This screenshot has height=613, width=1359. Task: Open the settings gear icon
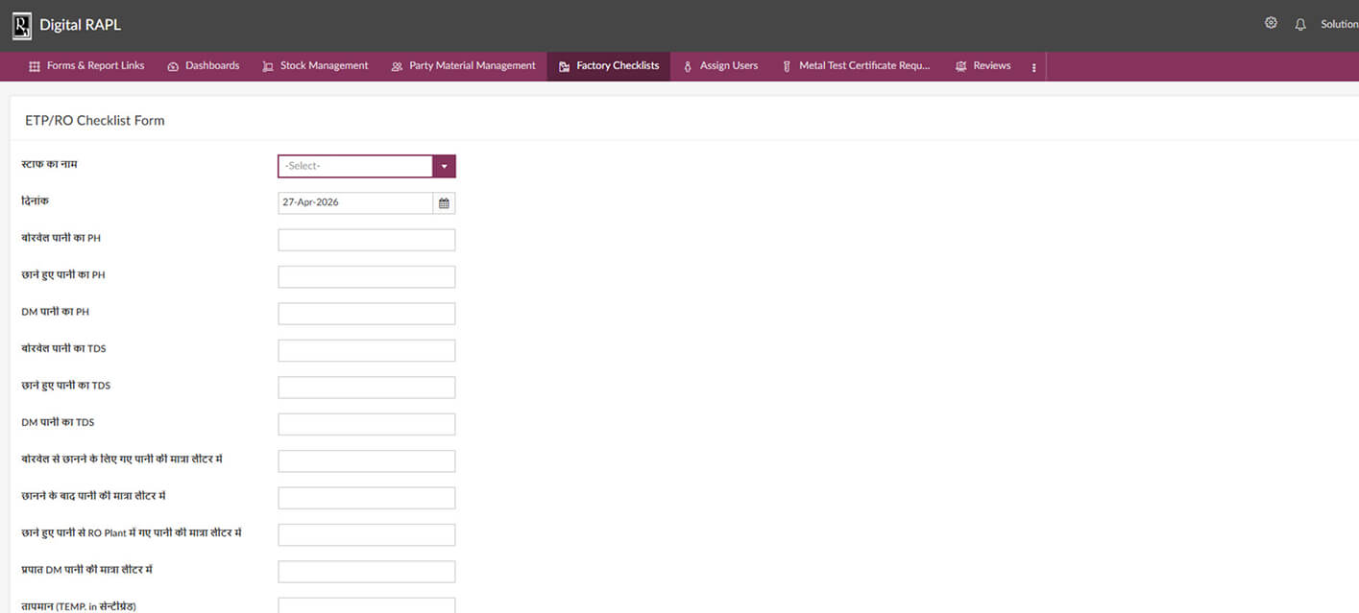point(1271,23)
